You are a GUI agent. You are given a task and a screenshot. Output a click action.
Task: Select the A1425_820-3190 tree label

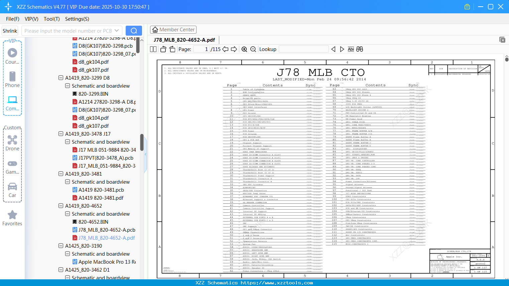(84, 246)
